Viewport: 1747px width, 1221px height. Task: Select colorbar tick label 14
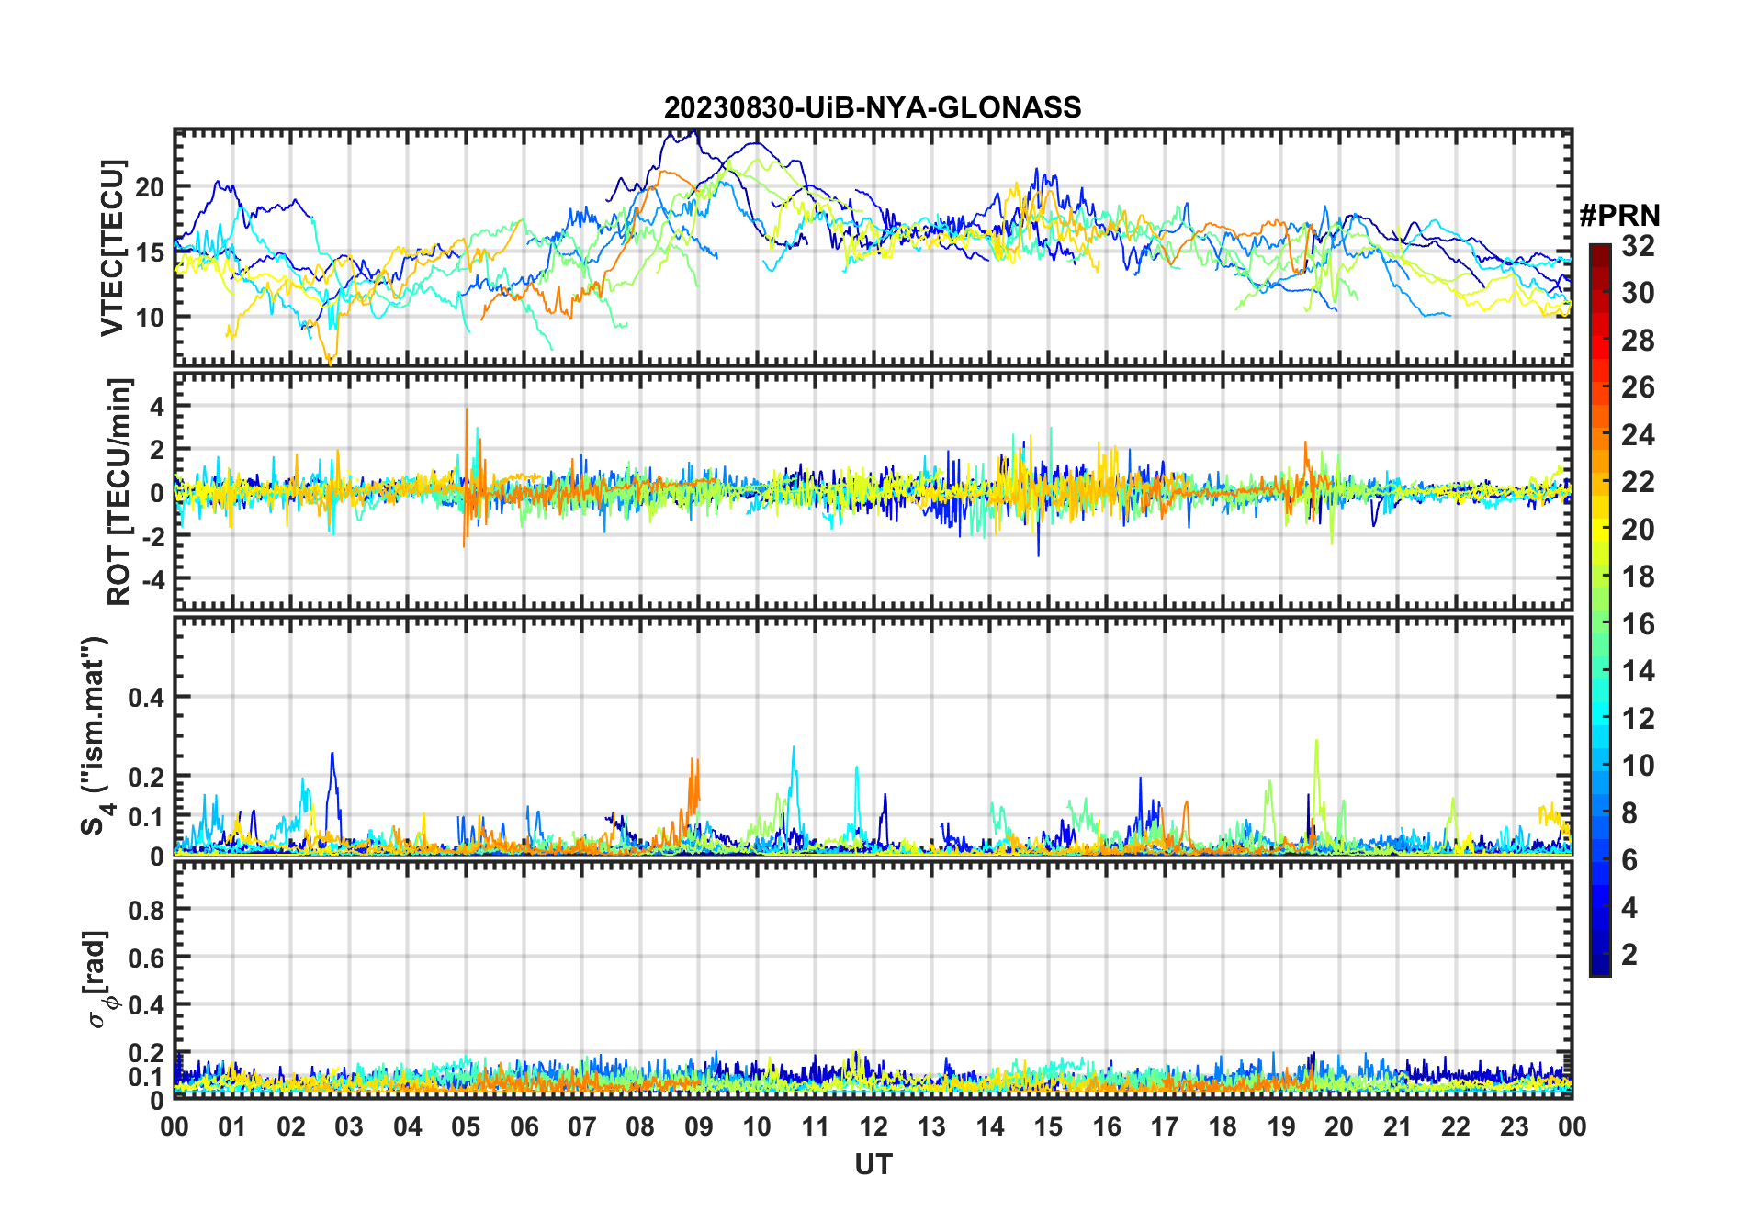point(1638,671)
